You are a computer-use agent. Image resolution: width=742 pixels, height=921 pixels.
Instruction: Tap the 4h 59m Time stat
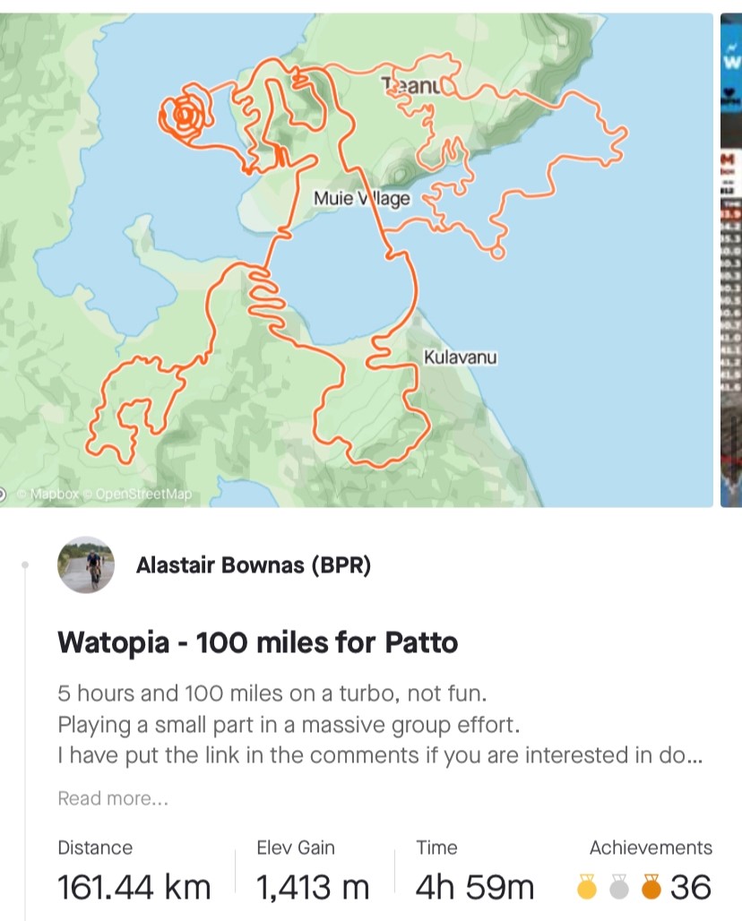tap(475, 887)
